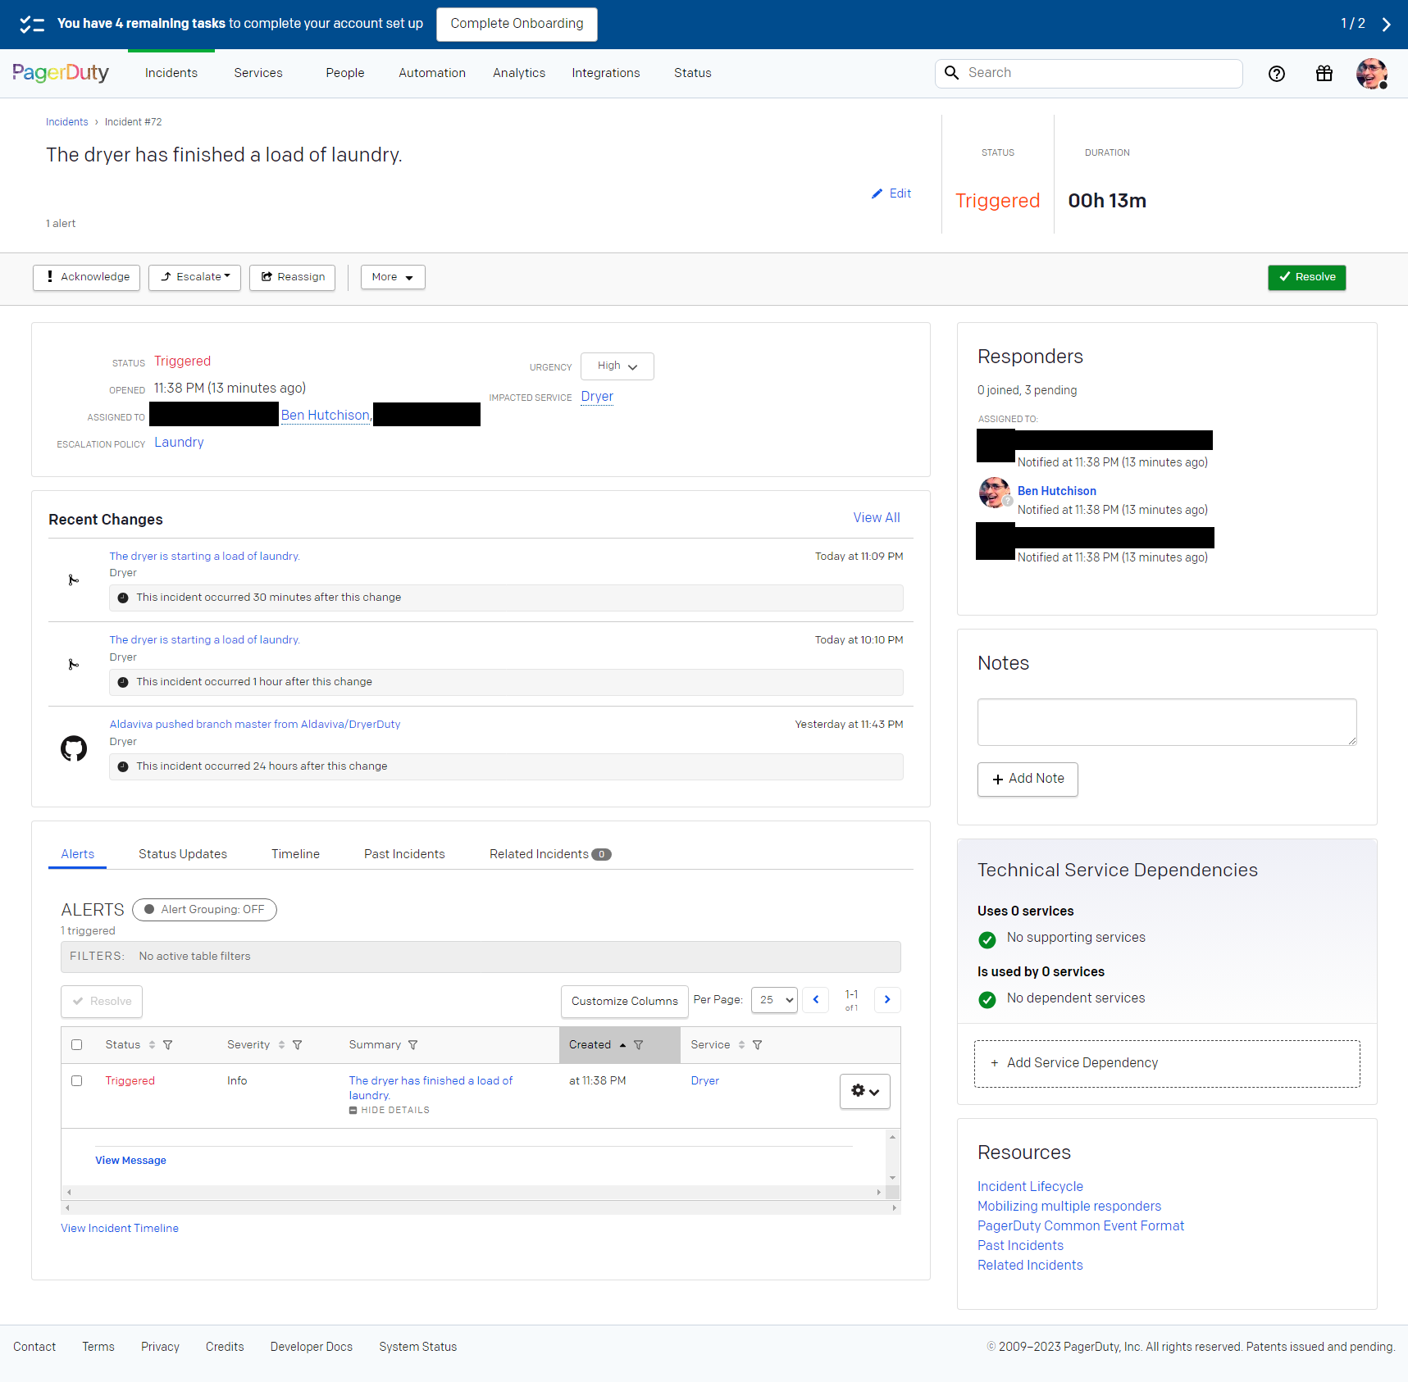The image size is (1408, 1382).
Task: Collapse alert details via HIDE DETAILS
Action: 390,1111
